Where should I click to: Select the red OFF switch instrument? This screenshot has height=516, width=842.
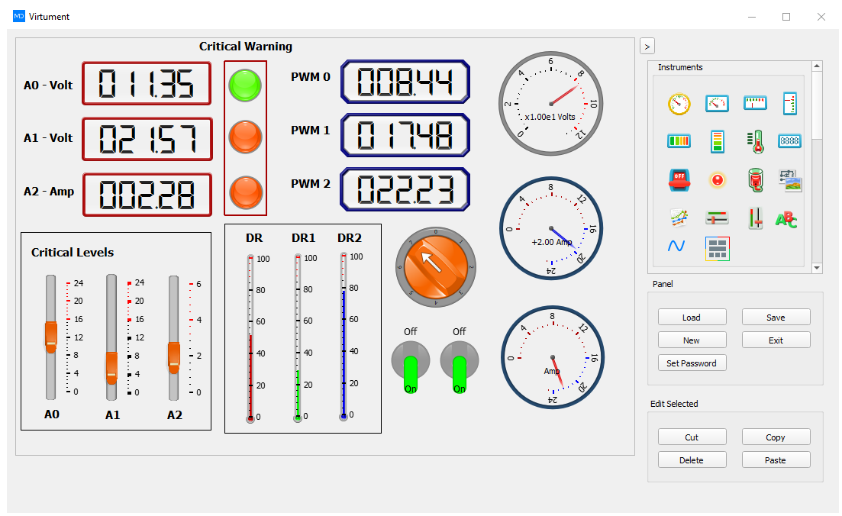pos(678,179)
